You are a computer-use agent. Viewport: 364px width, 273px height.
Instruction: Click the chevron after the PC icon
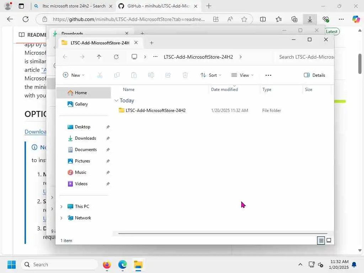click(x=145, y=57)
